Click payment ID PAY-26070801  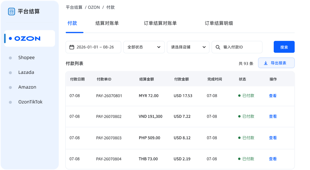[x=109, y=96]
